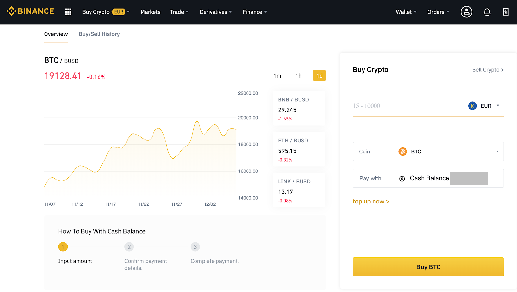The height and width of the screenshot is (292, 517).
Task: Switch to the Buy/Sell History tab
Action: click(x=99, y=34)
